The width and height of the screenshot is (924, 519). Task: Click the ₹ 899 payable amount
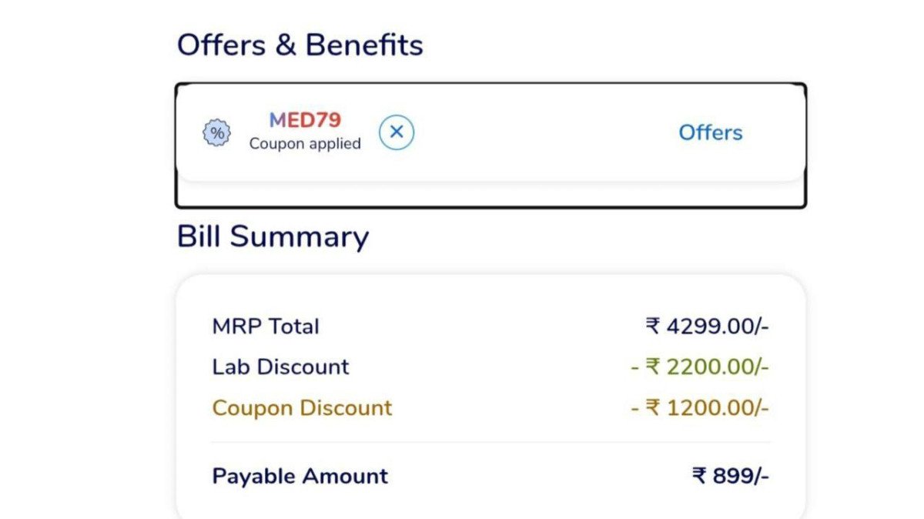pos(730,477)
